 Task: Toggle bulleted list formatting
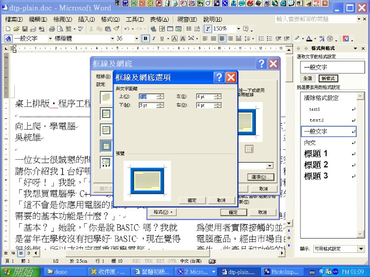(269, 38)
